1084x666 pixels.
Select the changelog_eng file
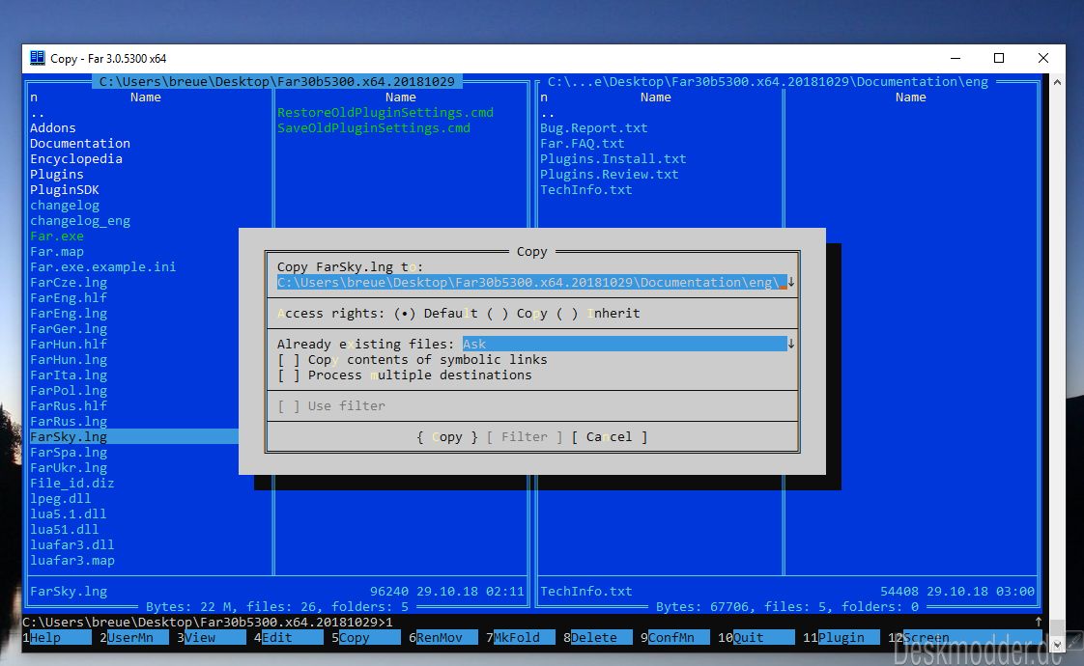point(80,220)
